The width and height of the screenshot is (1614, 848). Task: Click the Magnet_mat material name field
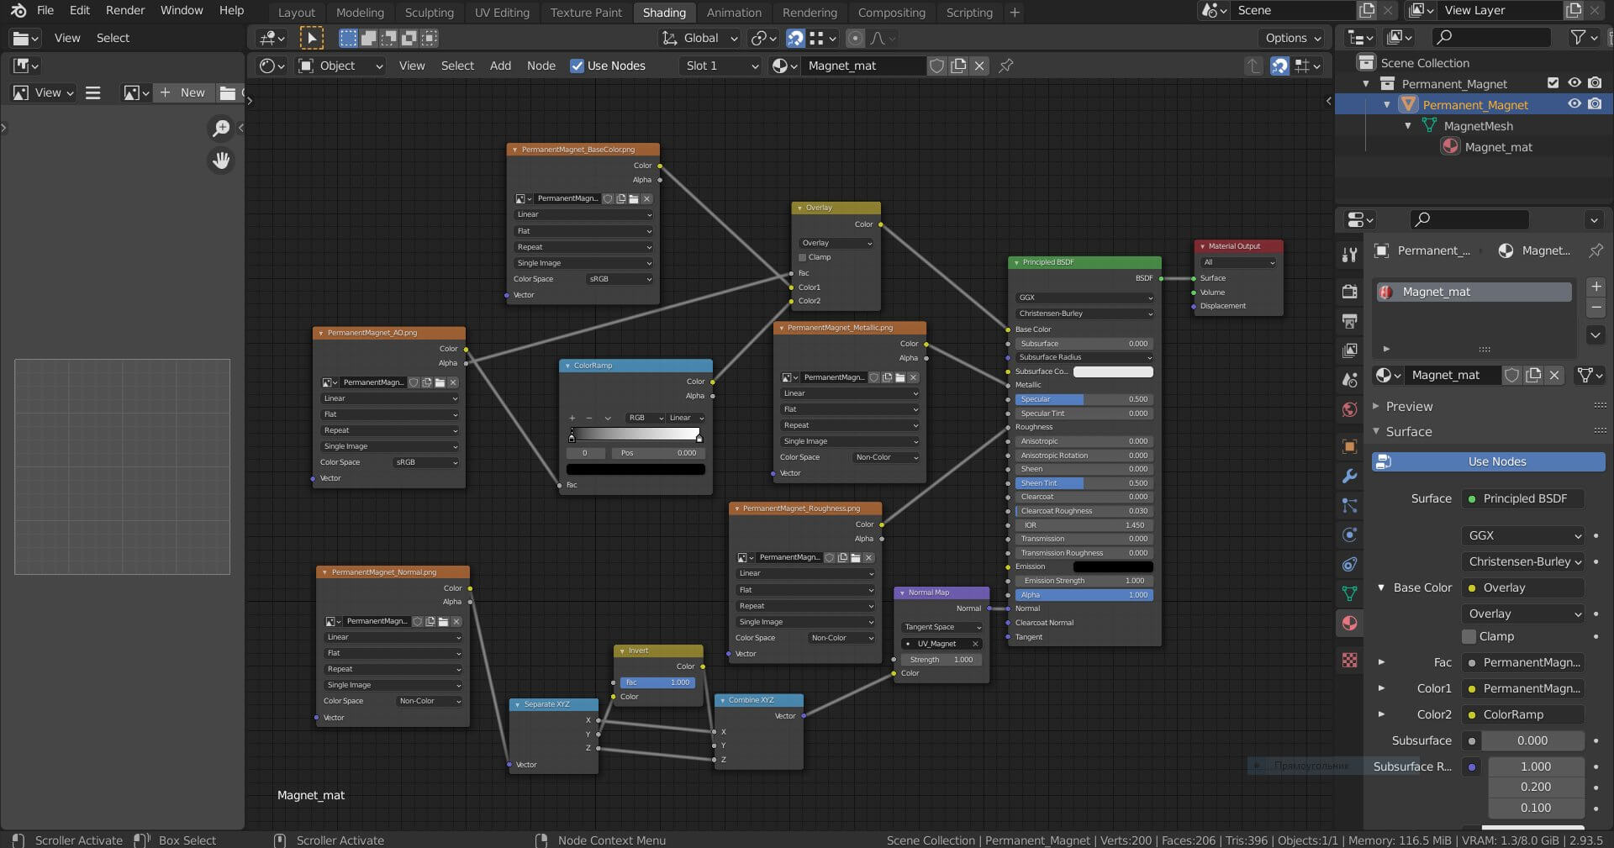click(x=864, y=66)
